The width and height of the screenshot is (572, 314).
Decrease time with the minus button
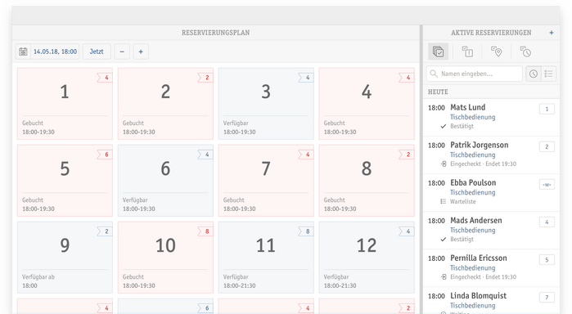[122, 52]
